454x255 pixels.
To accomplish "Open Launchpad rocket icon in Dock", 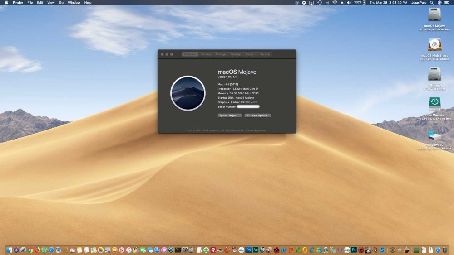I will tap(23, 250).
